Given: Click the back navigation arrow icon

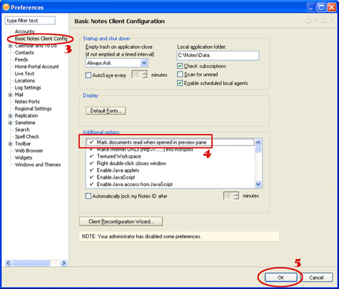Looking at the screenshot, I should point(308,21).
